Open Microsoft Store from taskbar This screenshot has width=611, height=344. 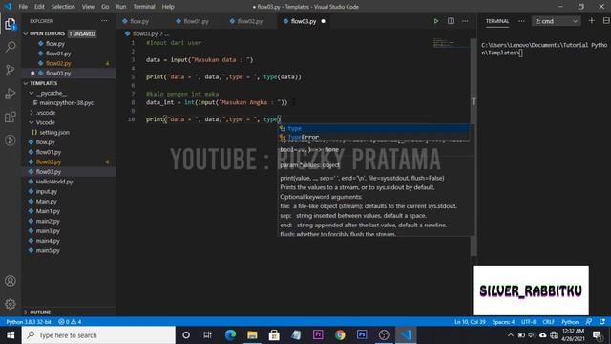(274, 335)
